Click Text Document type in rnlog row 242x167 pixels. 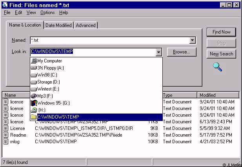tap(177, 142)
